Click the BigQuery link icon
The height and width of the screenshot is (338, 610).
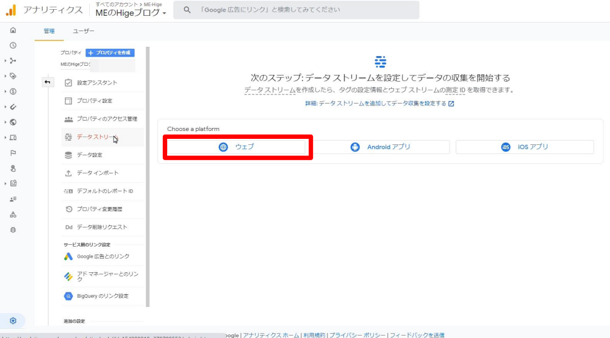[68, 296]
